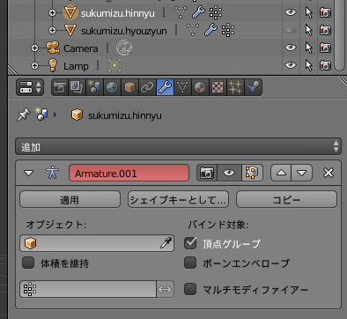Viewport: 347px width, 319px height.
Task: Expand the Camera outliner item
Action: [x=34, y=48]
